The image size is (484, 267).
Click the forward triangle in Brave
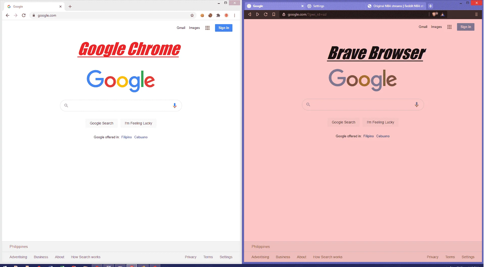(258, 14)
